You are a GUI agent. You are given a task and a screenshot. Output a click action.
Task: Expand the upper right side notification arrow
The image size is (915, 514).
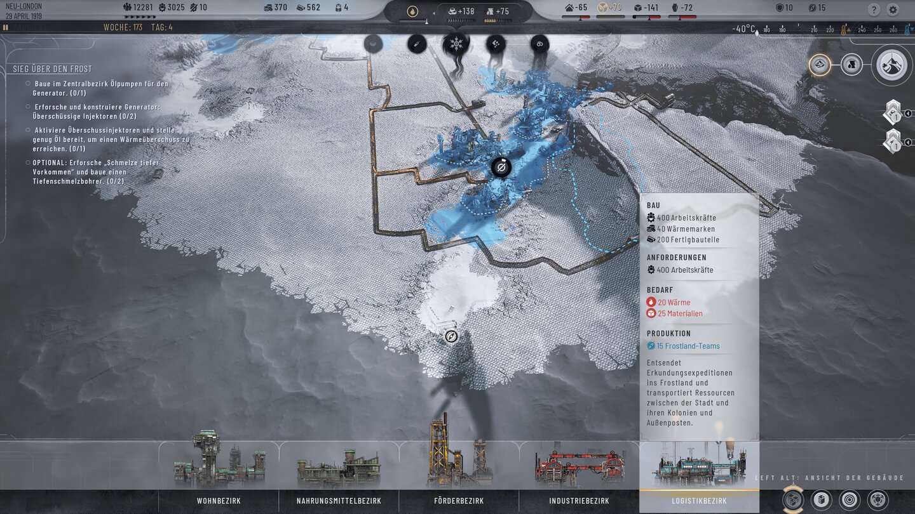(x=908, y=114)
